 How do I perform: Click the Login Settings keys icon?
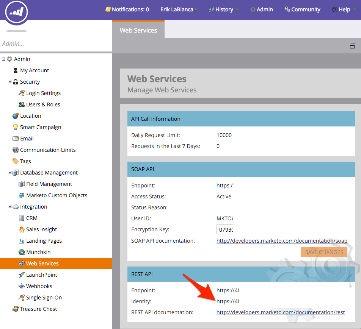(21, 93)
